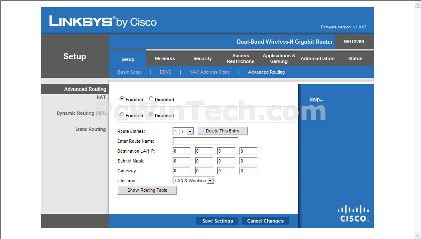Cancel the changes

coord(265,221)
